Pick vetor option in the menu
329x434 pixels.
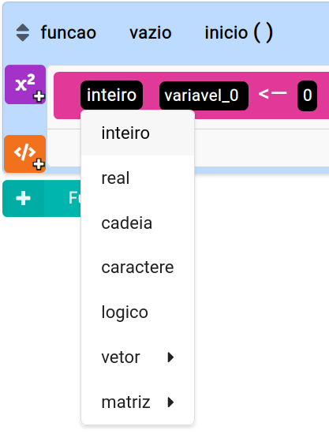coord(138,357)
